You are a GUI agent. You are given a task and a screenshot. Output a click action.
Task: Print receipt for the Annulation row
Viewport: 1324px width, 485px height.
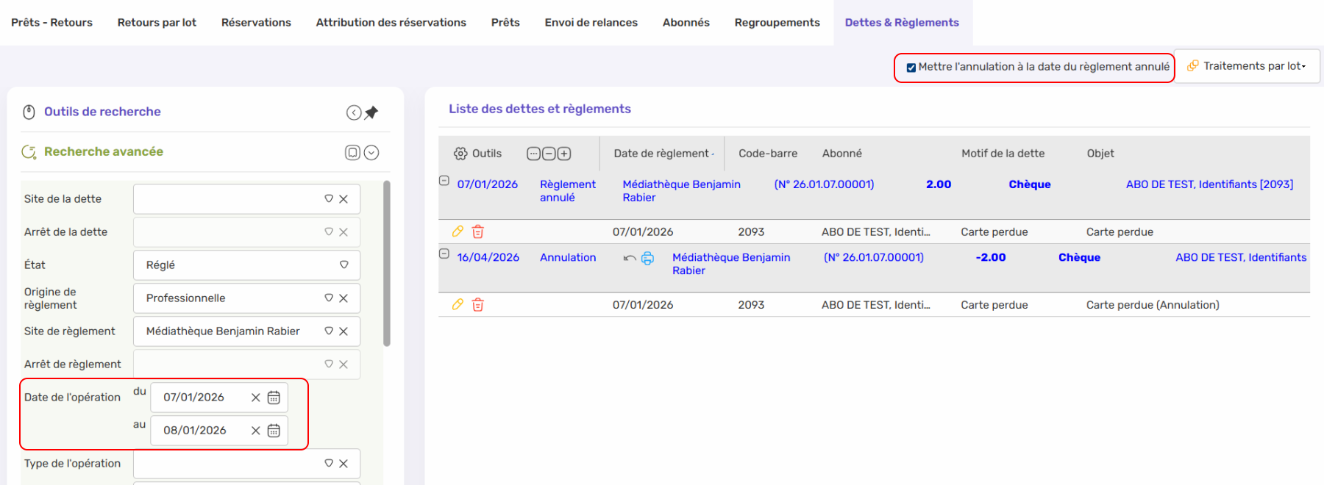click(x=647, y=258)
